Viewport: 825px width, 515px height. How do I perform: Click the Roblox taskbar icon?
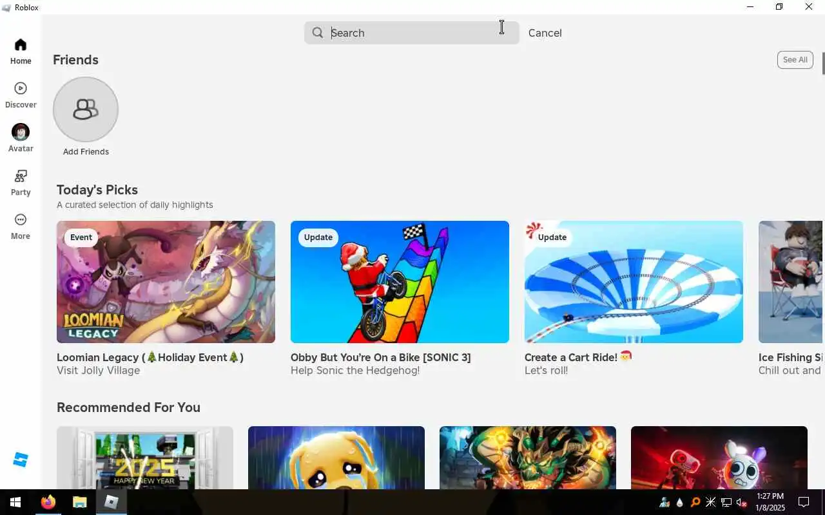[112, 502]
